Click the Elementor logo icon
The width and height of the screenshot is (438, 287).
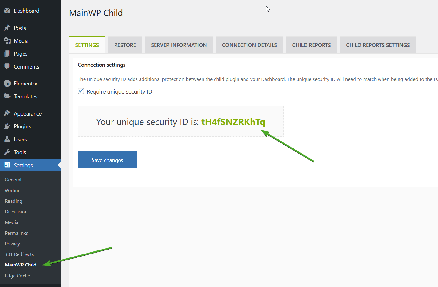pyautogui.click(x=7, y=83)
